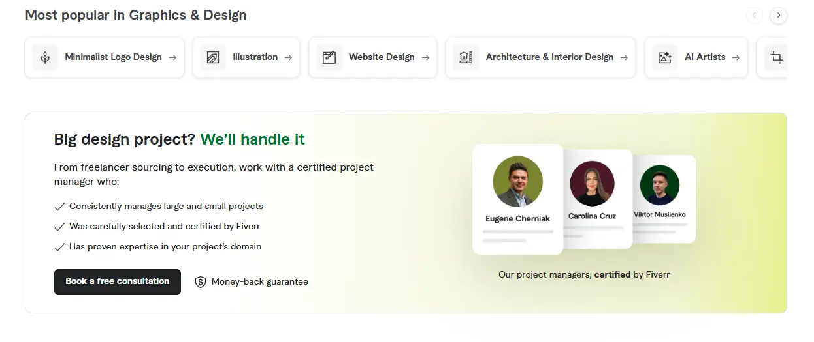Click arrow beside Website Design
This screenshot has width=814, height=342.
click(x=425, y=57)
